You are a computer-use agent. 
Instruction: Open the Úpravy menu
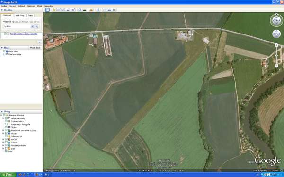(x=12, y=6)
